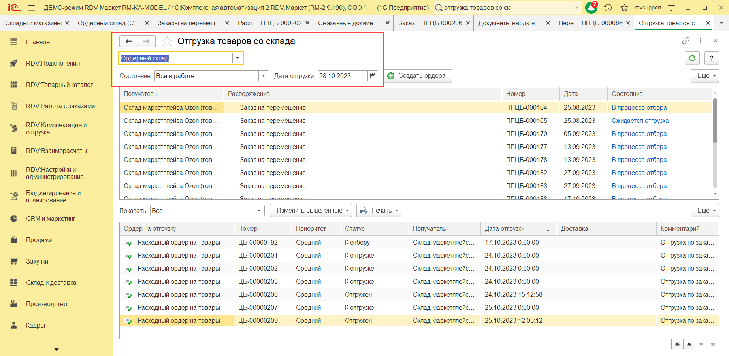Open Склад и доставка section
Viewport: 729px width, 356px height.
(x=51, y=283)
